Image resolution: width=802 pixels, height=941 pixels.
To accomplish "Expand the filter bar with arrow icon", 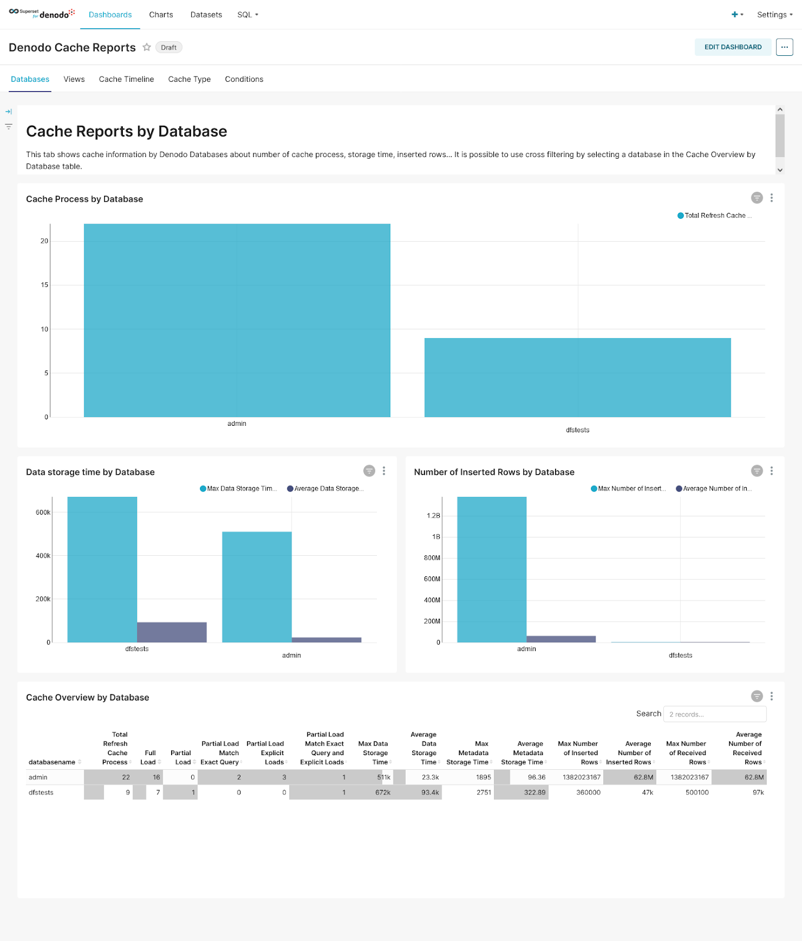I will 9,112.
